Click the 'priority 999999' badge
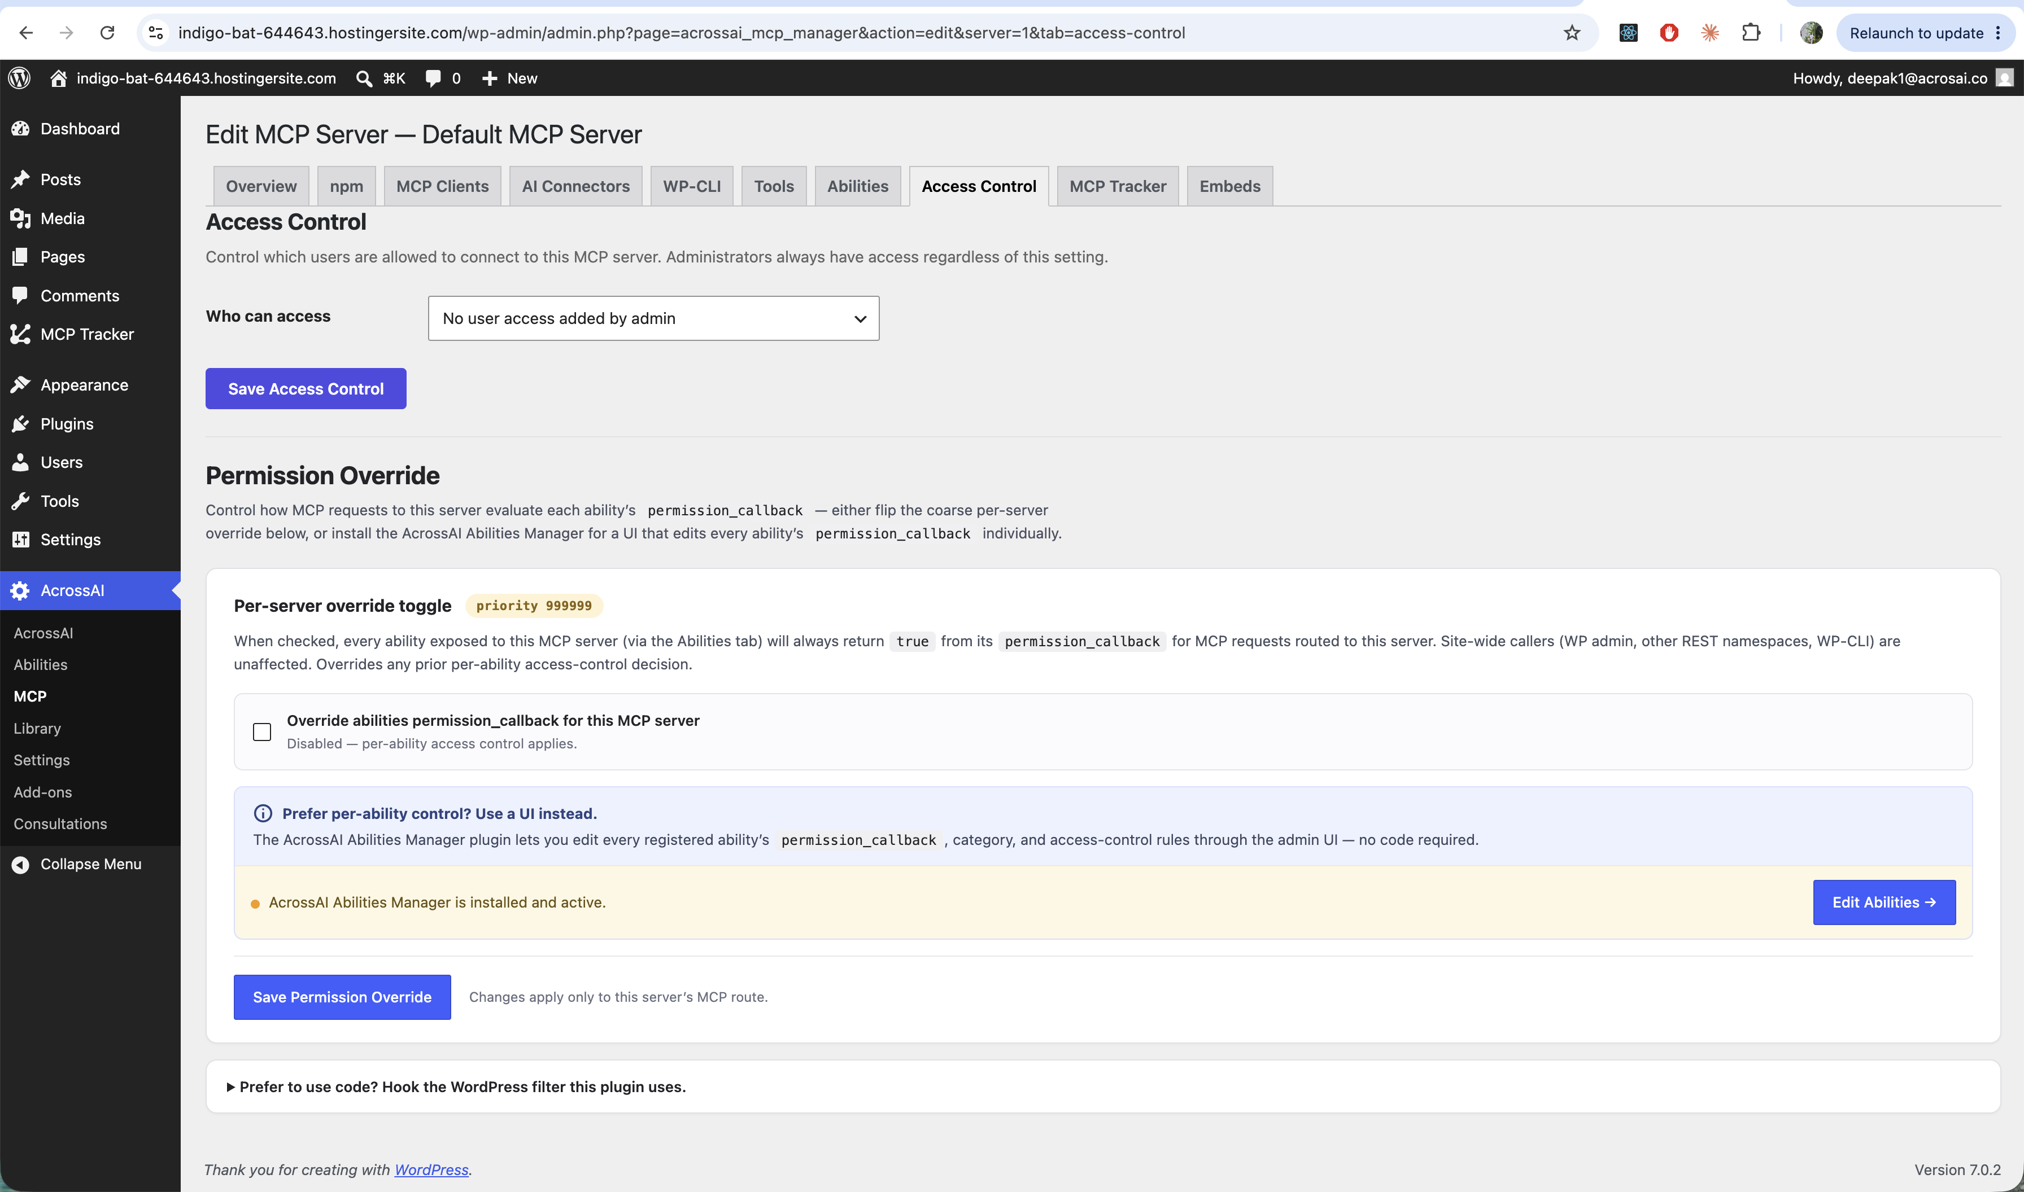Viewport: 2024px width, 1192px height. 534,606
